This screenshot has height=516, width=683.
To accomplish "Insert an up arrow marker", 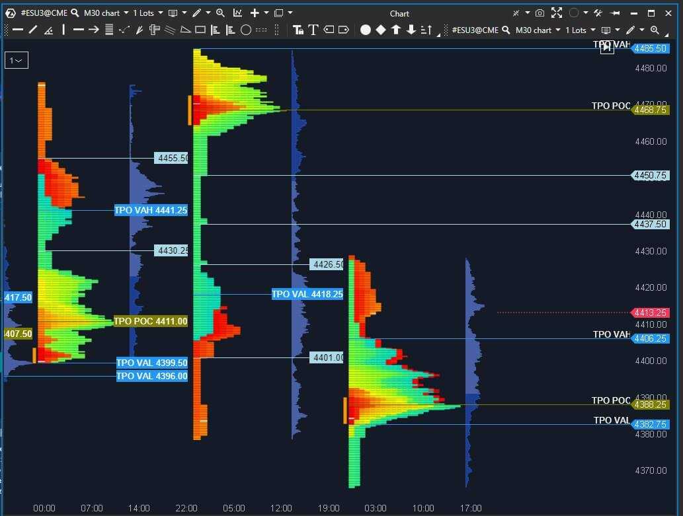I will 396,30.
